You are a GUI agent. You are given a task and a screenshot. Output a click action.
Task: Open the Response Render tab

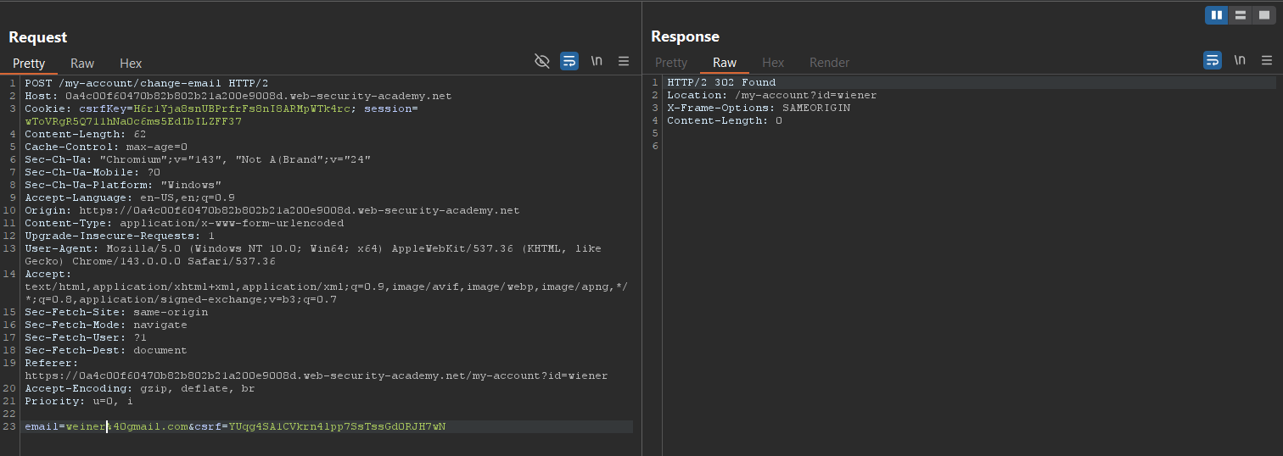(829, 63)
